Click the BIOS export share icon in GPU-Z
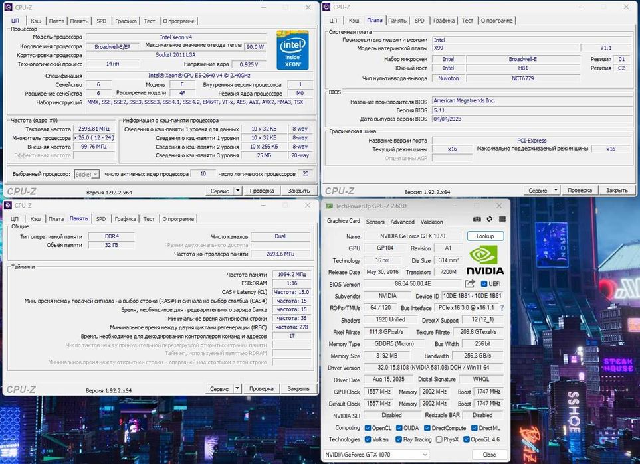 (x=470, y=284)
